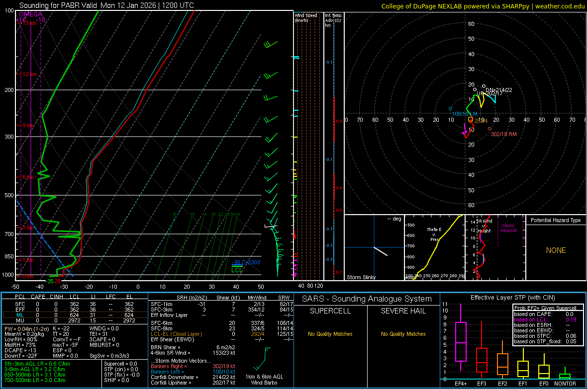Click the Theta-E v. Pres label
Screen dimensions: 587x389
434,234
